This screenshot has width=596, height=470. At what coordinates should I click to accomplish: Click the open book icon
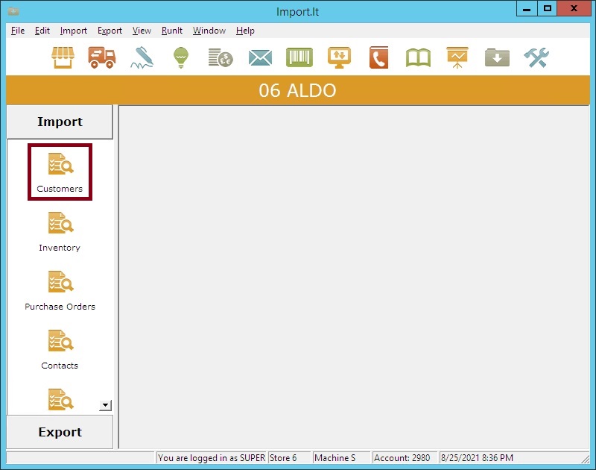(418, 58)
